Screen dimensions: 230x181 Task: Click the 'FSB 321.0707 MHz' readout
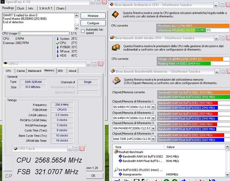point(48,172)
